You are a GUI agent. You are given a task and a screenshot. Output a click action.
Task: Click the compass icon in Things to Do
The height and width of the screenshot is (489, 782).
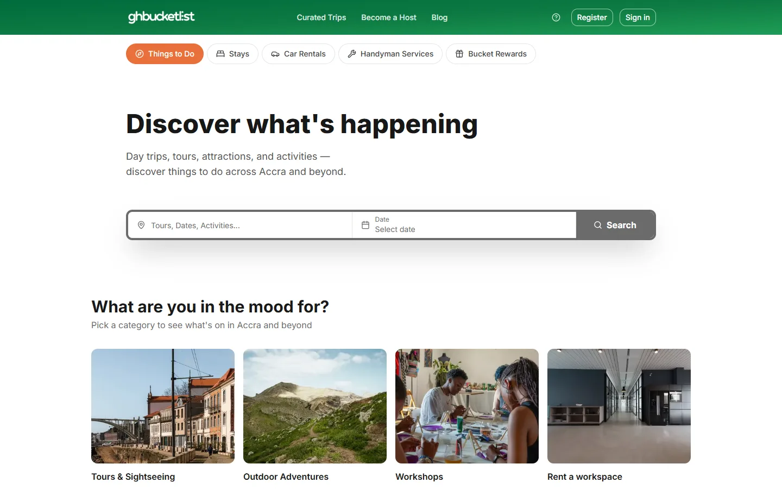(140, 54)
